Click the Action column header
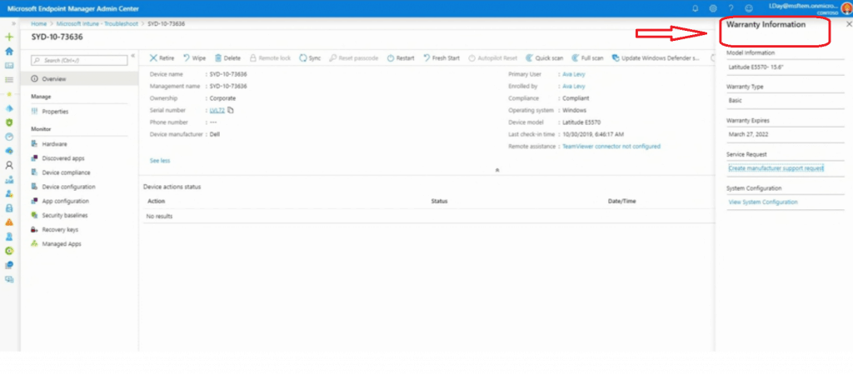This screenshot has width=853, height=375. (156, 201)
